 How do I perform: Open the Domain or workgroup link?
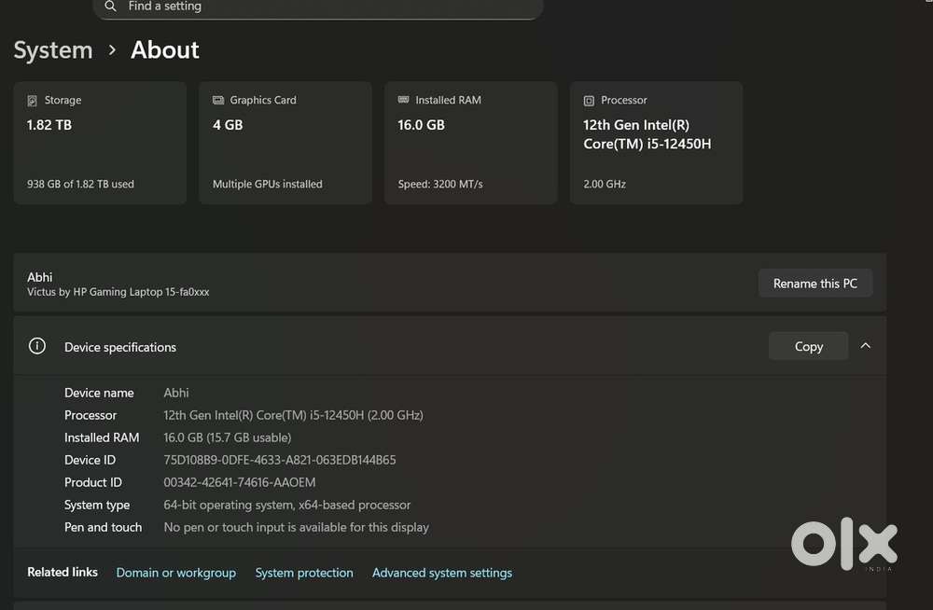(x=175, y=572)
